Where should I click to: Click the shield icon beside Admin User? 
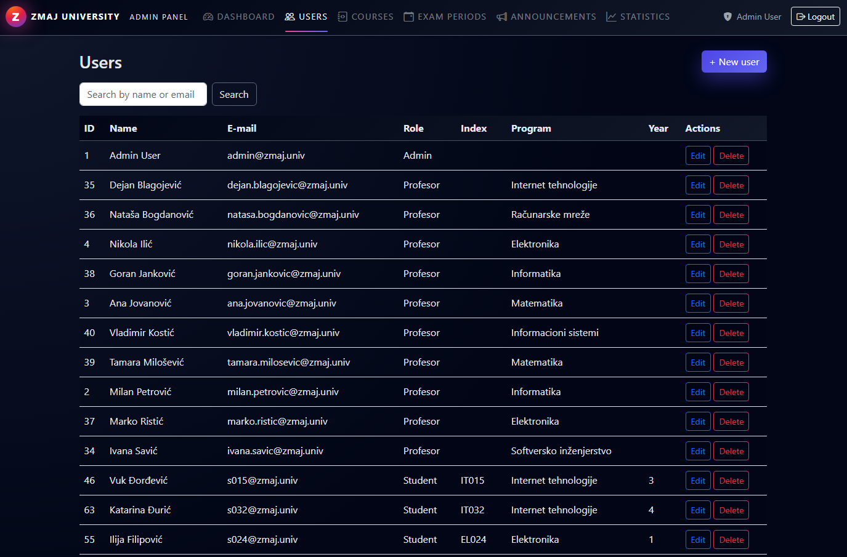(x=727, y=17)
